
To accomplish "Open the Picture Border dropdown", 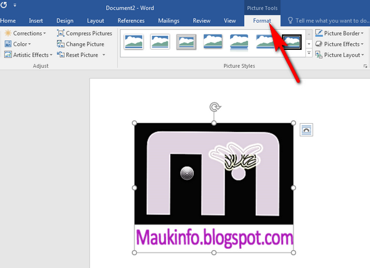I will [x=339, y=33].
